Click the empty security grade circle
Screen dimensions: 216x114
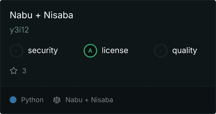pyautogui.click(x=16, y=51)
